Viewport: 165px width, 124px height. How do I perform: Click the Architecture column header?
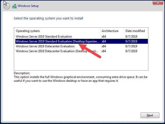[x=112, y=31]
